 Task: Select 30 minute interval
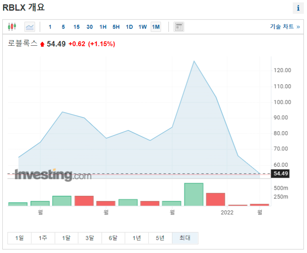[x=90, y=27]
